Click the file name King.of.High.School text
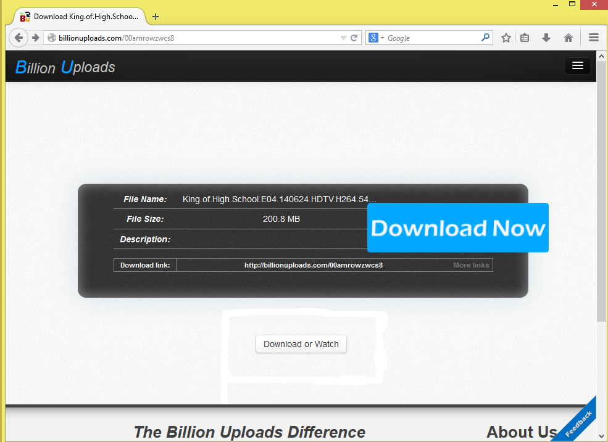The image size is (608, 442). tap(279, 199)
